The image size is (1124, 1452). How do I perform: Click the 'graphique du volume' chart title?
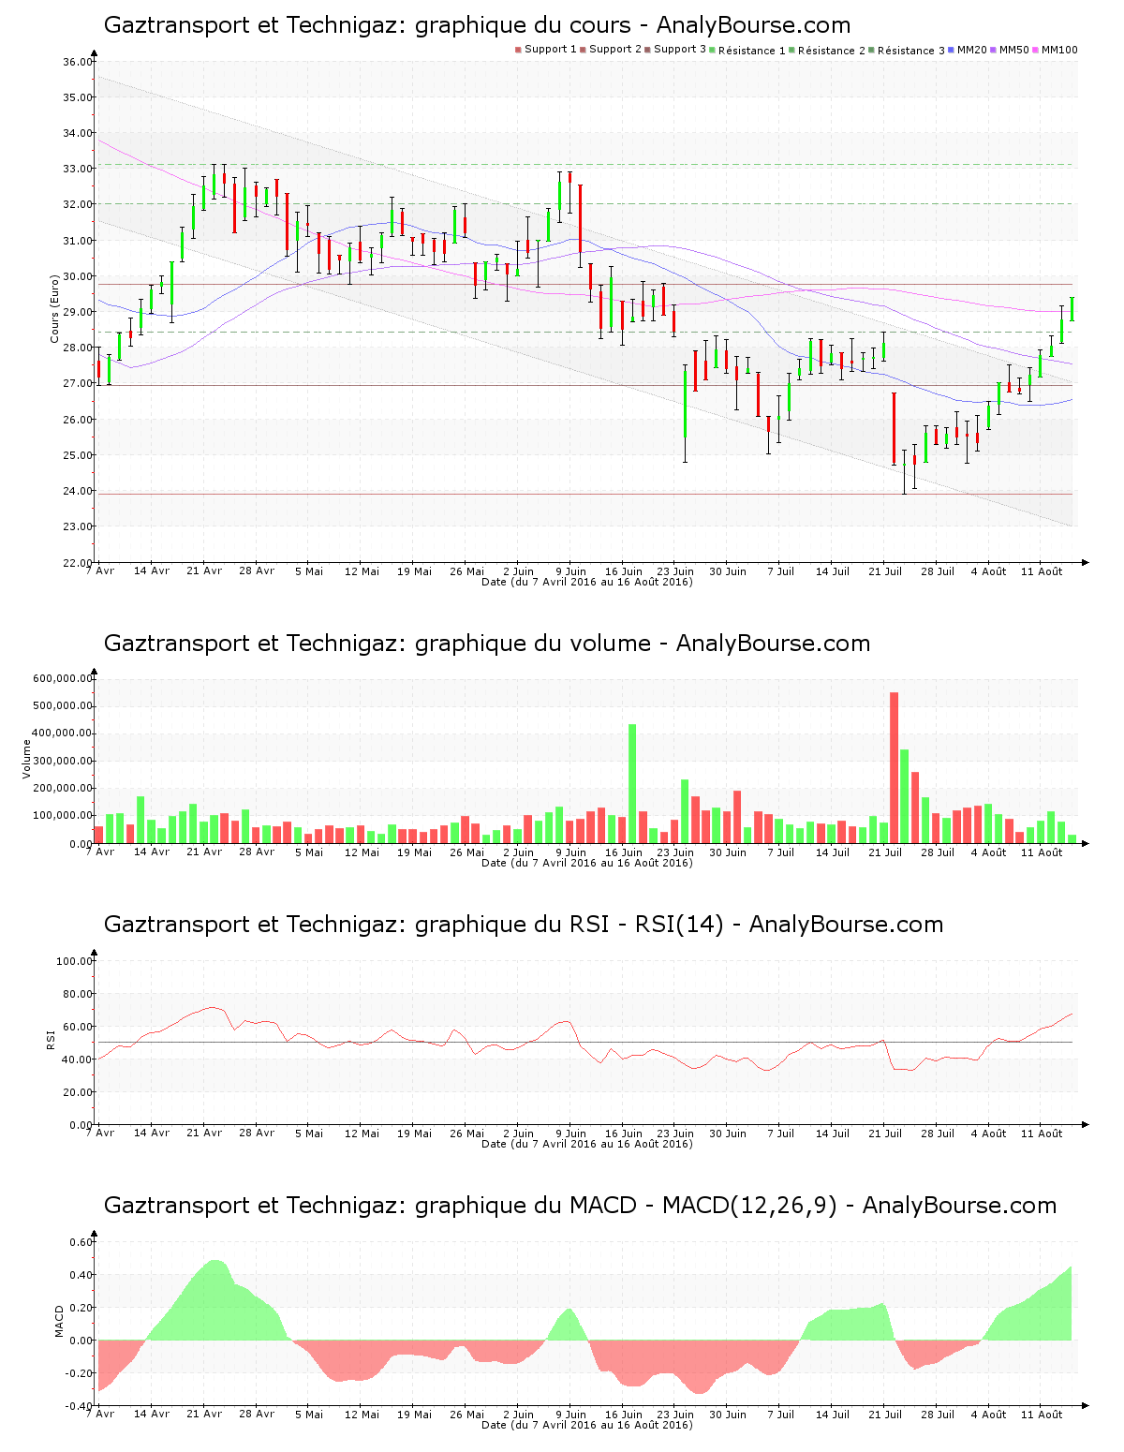[487, 644]
